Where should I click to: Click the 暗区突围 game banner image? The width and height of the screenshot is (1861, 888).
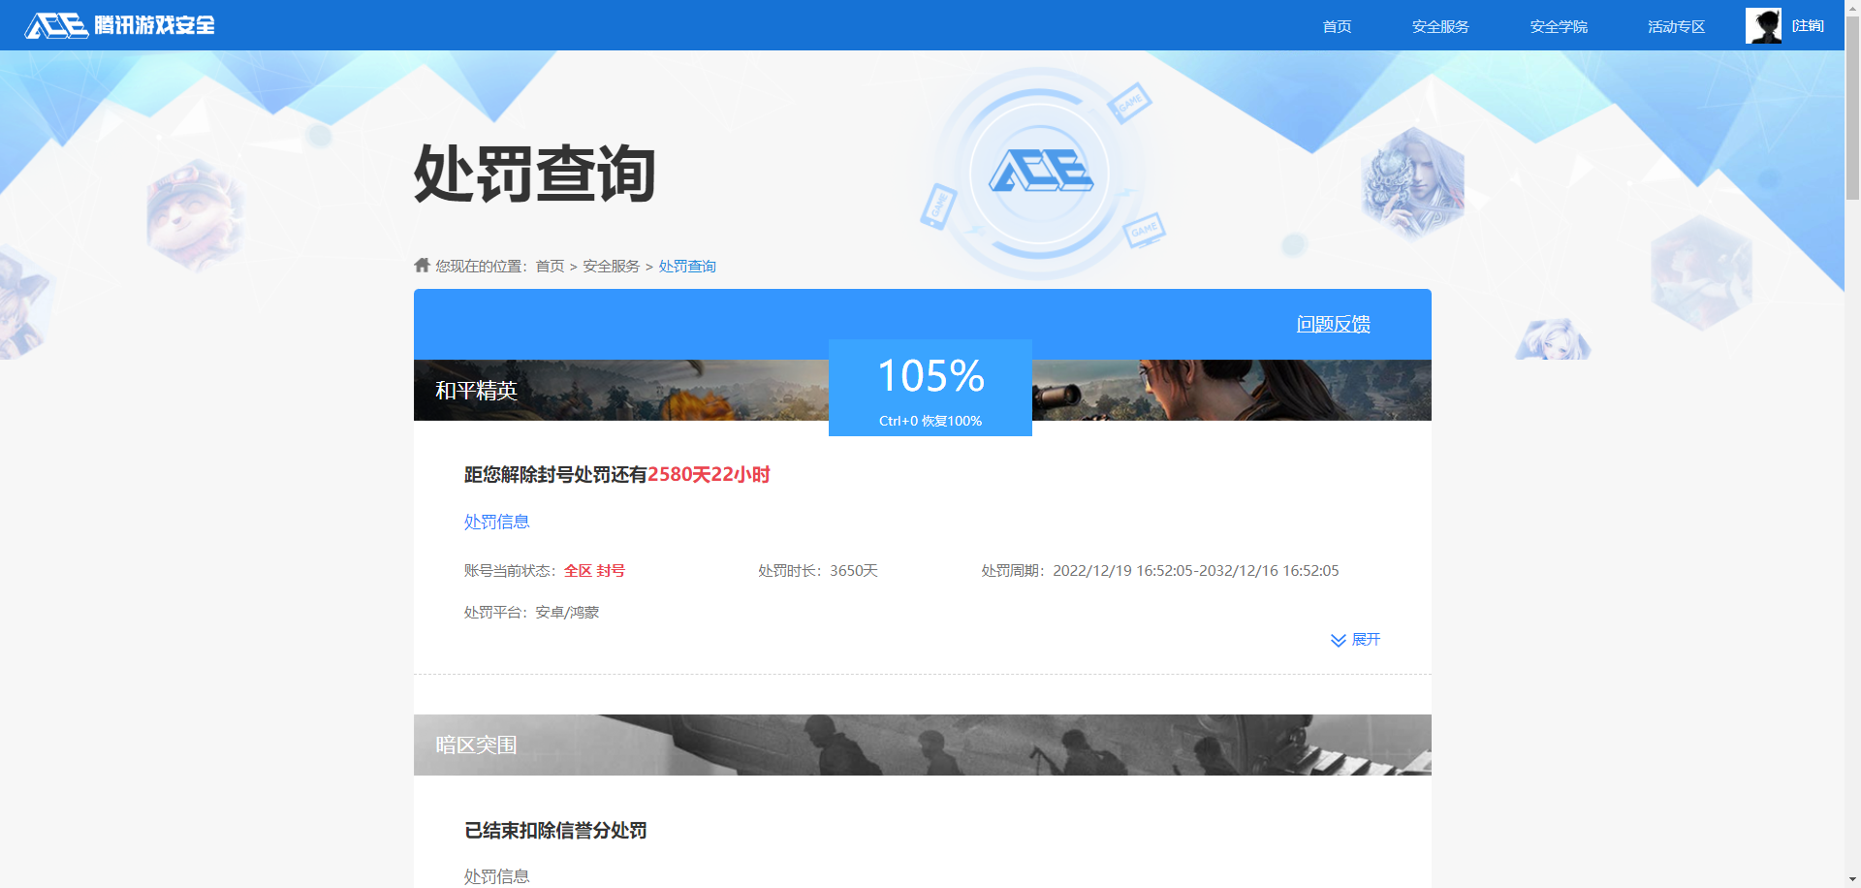pos(921,745)
